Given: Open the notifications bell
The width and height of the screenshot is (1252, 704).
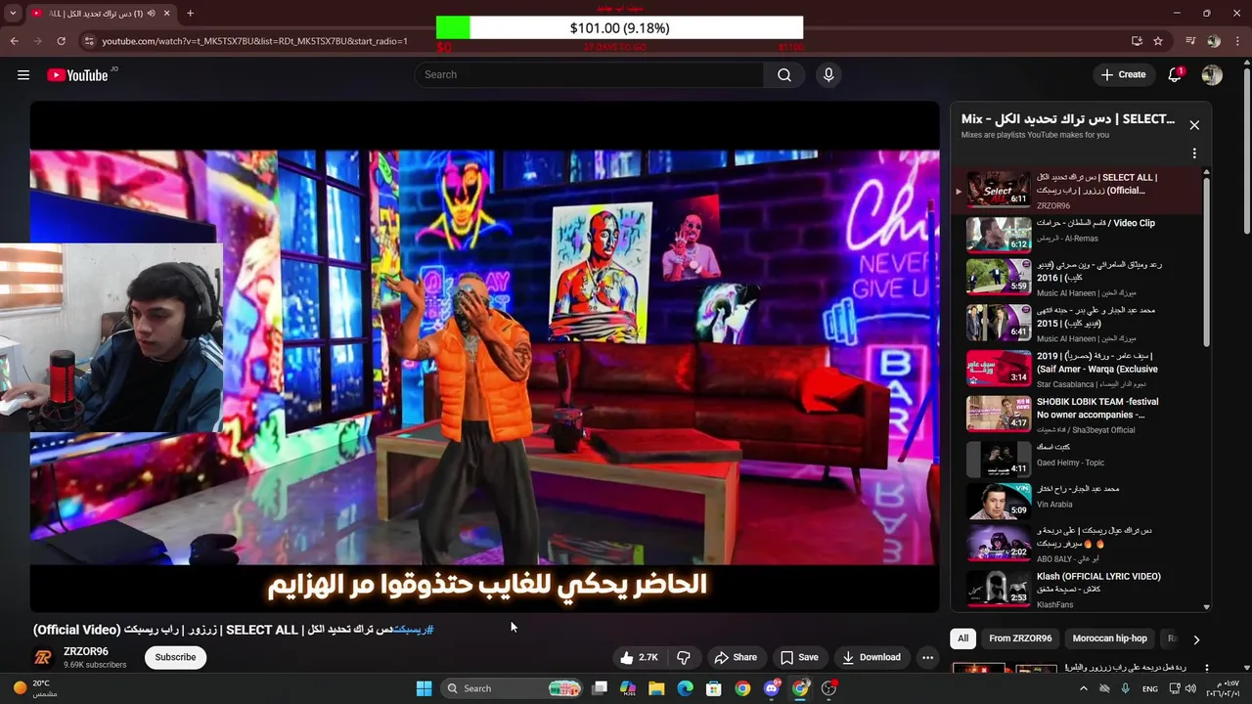Looking at the screenshot, I should coord(1175,75).
